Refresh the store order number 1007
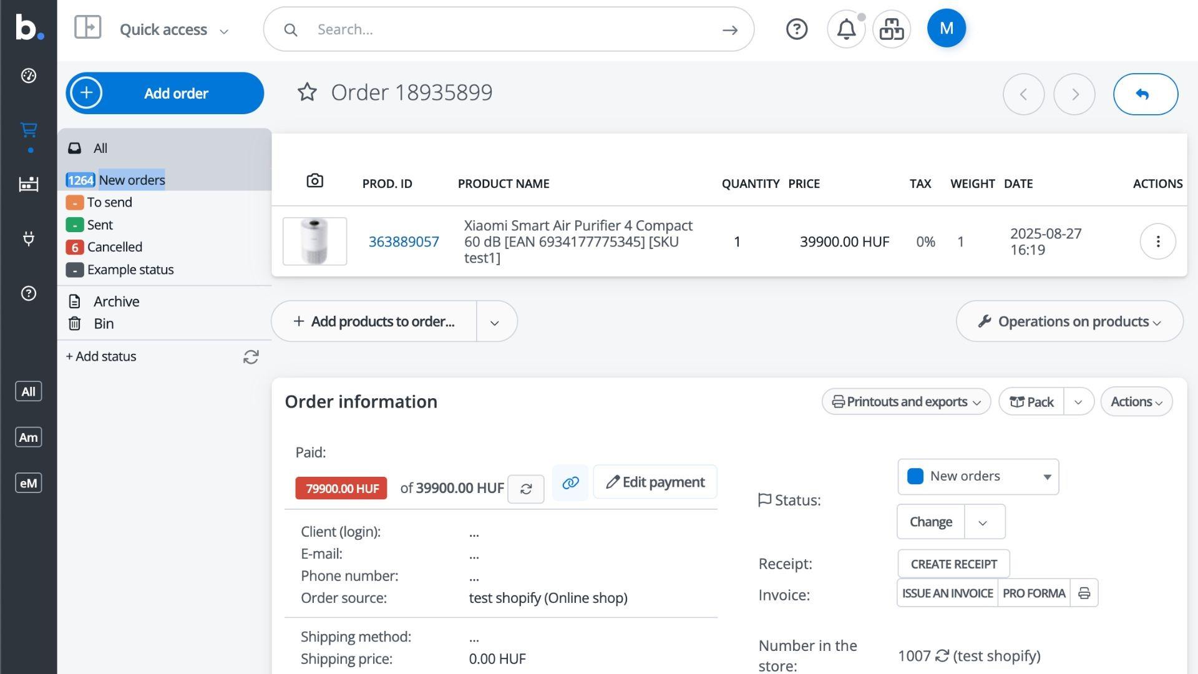Screen dimensions: 1198x674 tap(942, 655)
